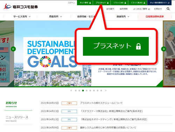Viewport: 175px width, 132px height.
Task: Click the 岩井コスモ証券 logo
Action: click(21, 7)
